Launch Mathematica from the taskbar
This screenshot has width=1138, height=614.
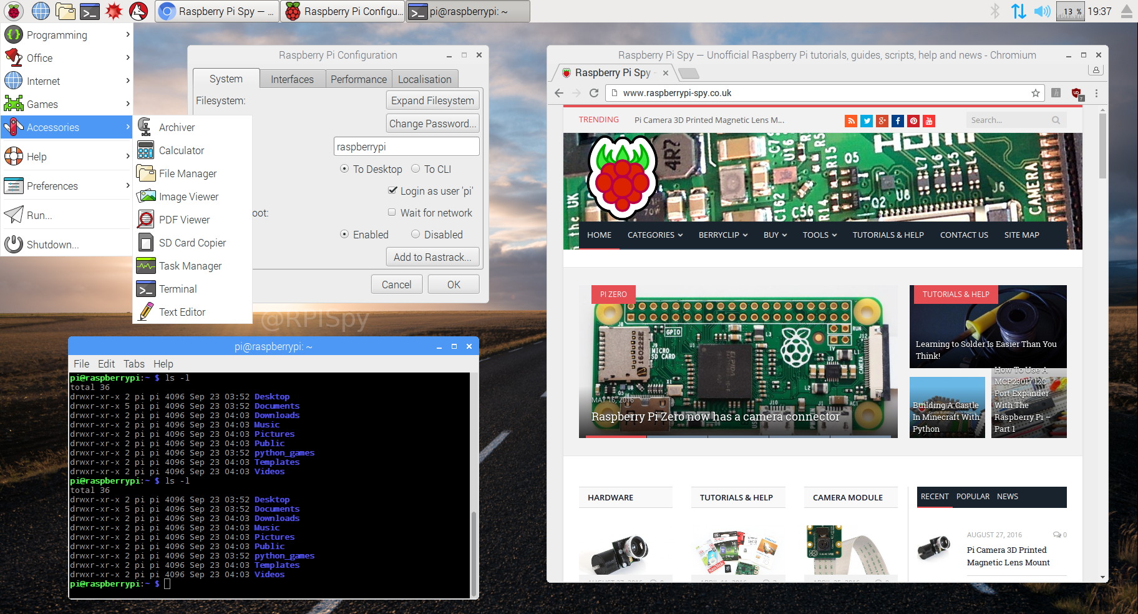(114, 11)
